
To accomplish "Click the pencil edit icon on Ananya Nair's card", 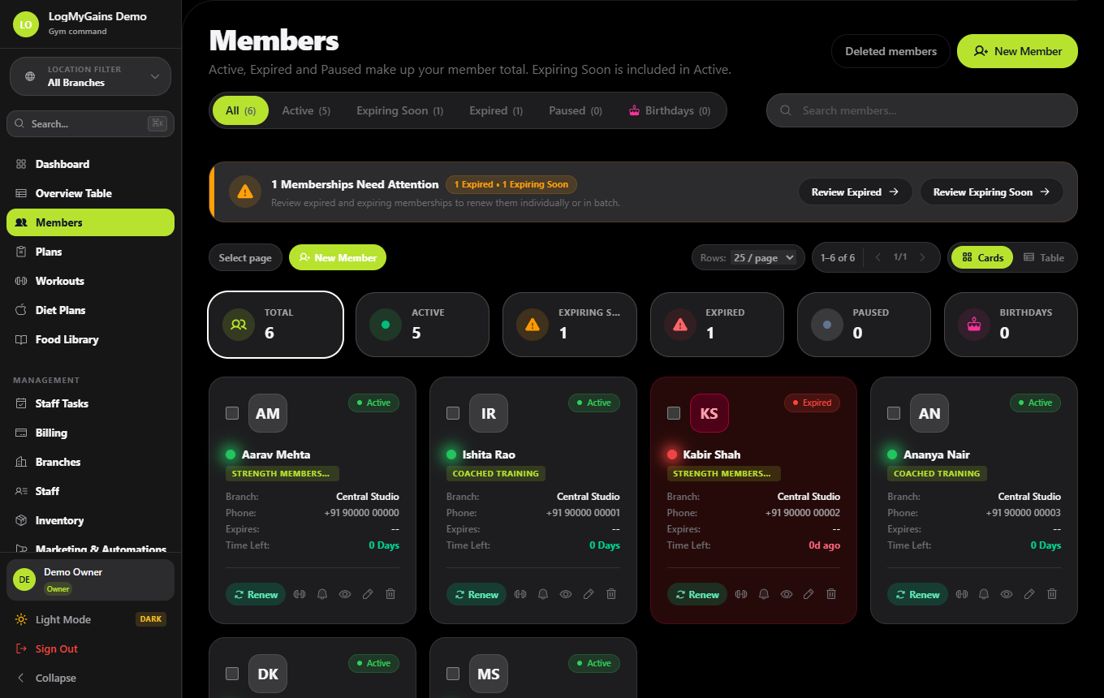I will click(x=1029, y=594).
